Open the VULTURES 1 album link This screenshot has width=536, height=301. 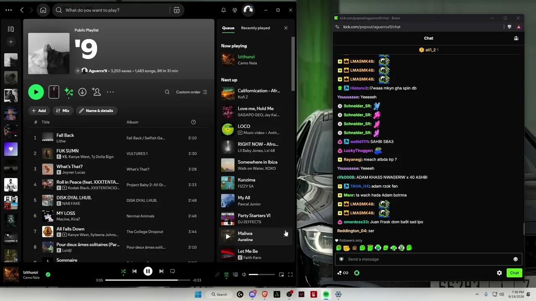[137, 154]
